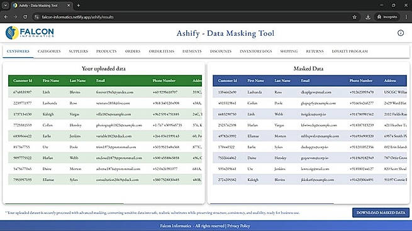Click email forever1943@yandex.com in uploaded data
This screenshot has height=231, width=412.
[114, 92]
